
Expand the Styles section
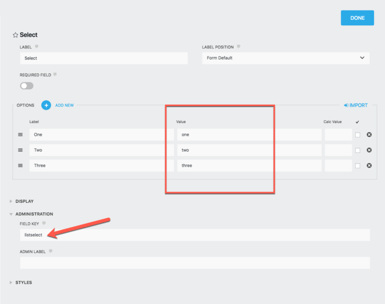(x=23, y=282)
